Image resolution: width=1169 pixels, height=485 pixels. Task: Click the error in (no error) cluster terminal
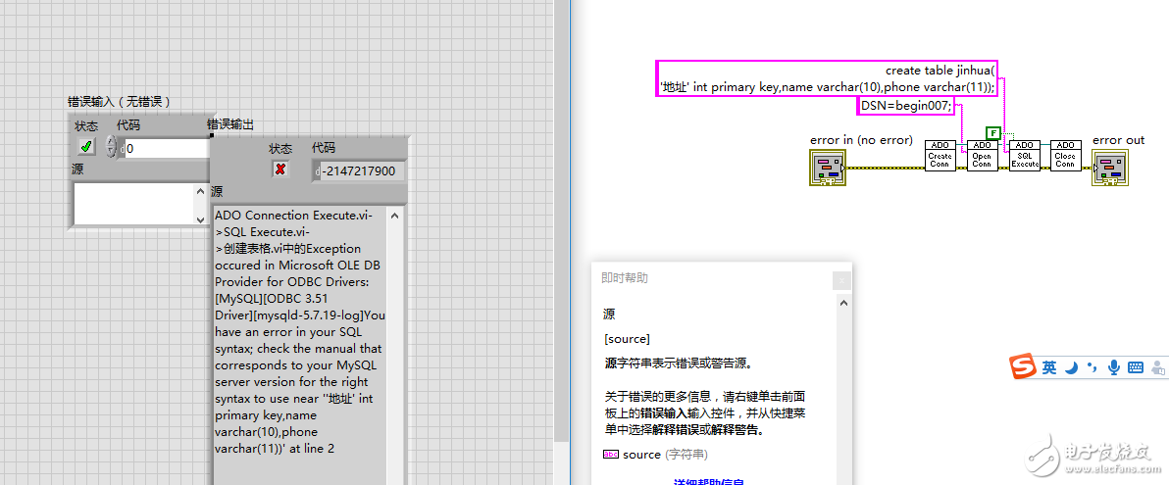click(x=829, y=167)
